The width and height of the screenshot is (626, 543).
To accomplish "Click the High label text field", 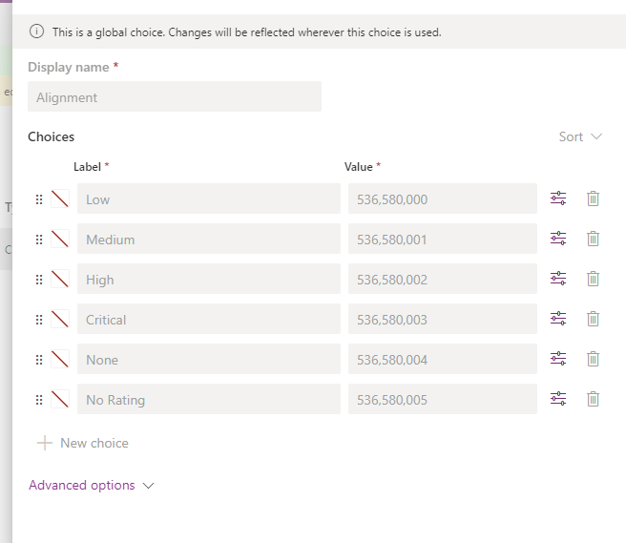I will (x=208, y=280).
